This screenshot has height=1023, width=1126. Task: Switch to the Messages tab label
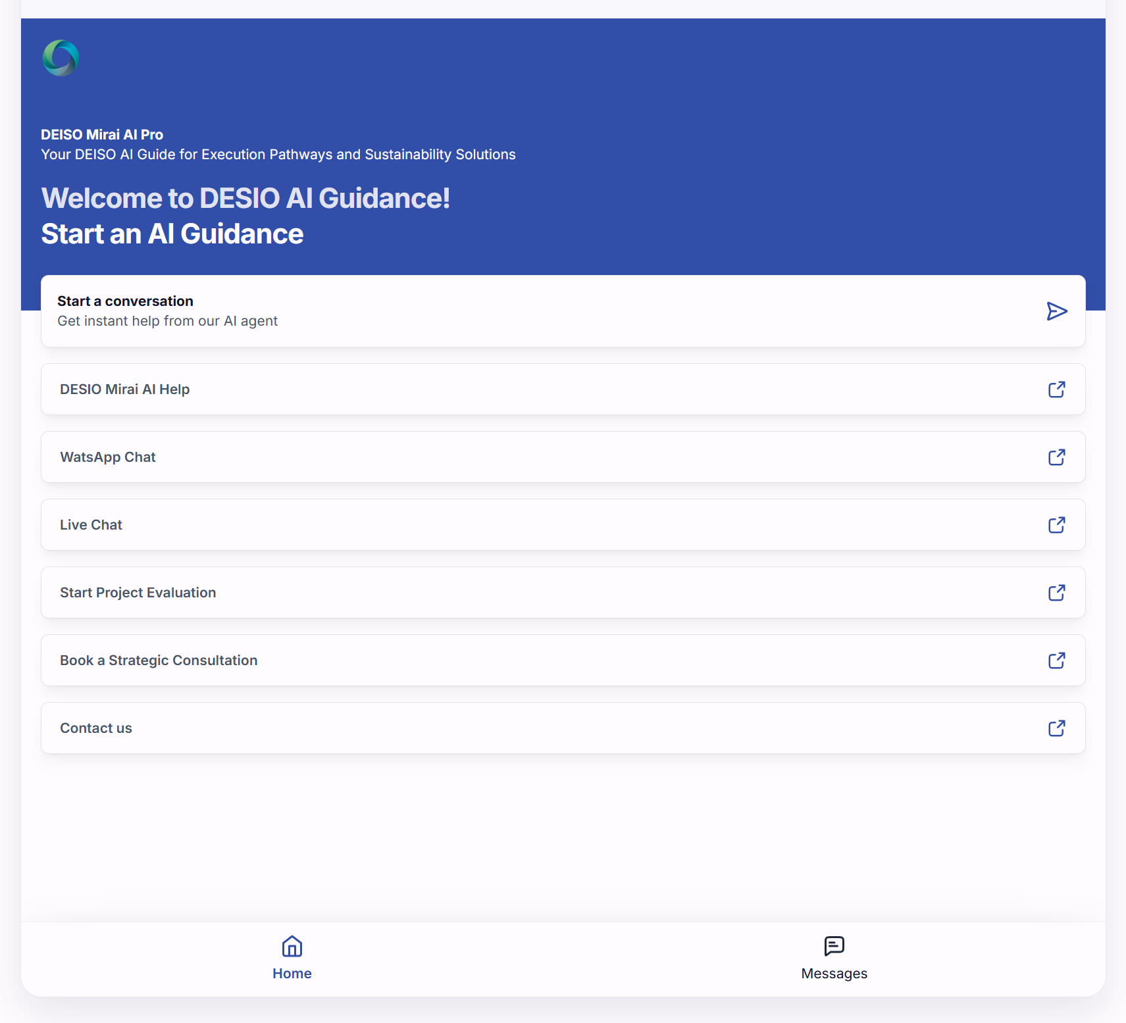834,974
